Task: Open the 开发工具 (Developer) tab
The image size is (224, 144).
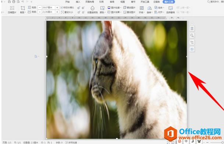Action: coord(145,2)
